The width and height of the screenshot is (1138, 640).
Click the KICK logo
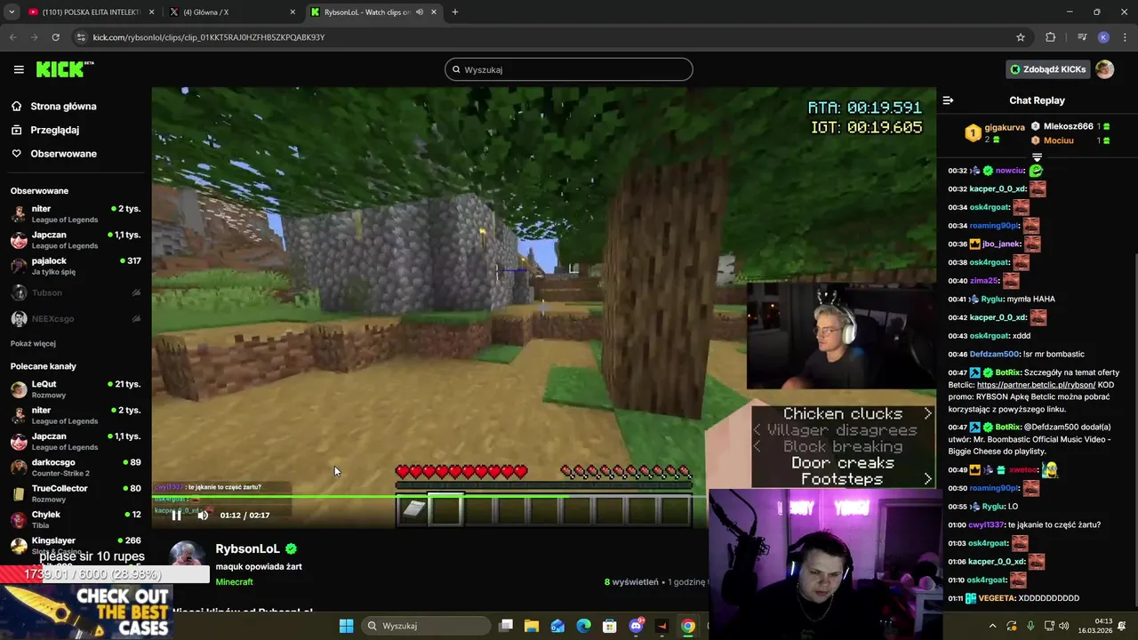(x=65, y=69)
